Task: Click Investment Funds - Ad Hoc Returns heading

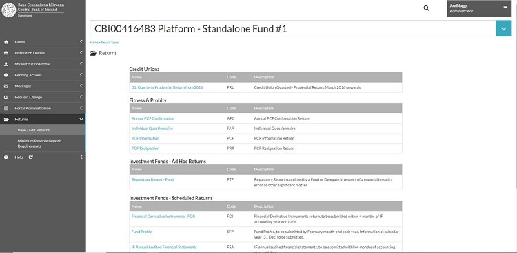Action: (x=168, y=162)
